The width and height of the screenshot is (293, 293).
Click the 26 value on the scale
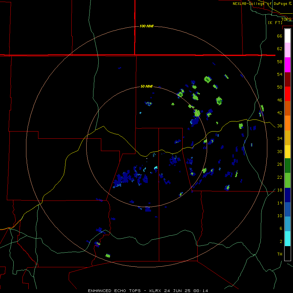click(x=280, y=164)
